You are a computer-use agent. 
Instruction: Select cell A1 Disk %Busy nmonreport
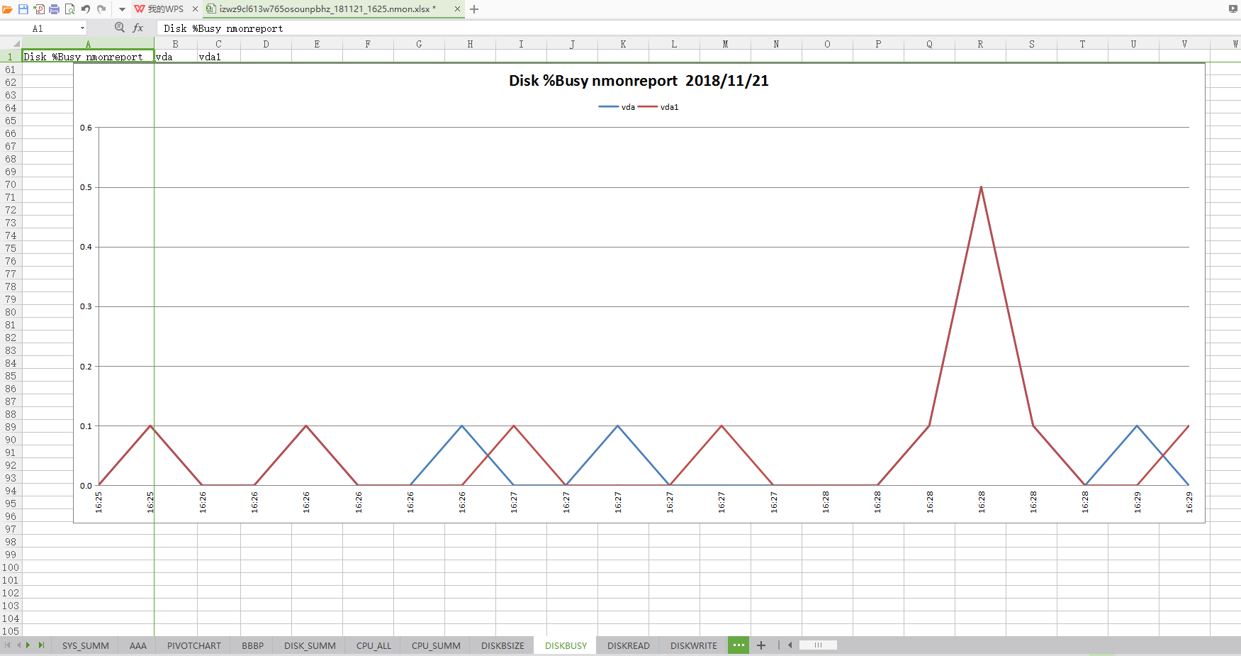88,57
